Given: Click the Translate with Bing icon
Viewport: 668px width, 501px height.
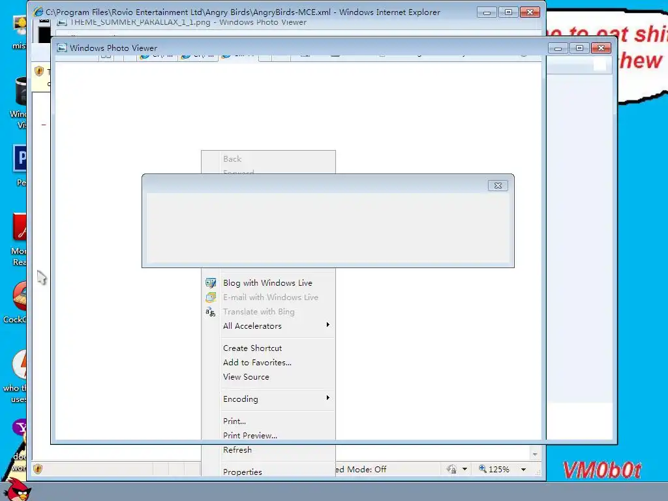Looking at the screenshot, I should point(211,312).
